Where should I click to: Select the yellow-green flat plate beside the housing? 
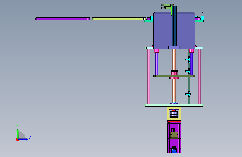point(119,18)
